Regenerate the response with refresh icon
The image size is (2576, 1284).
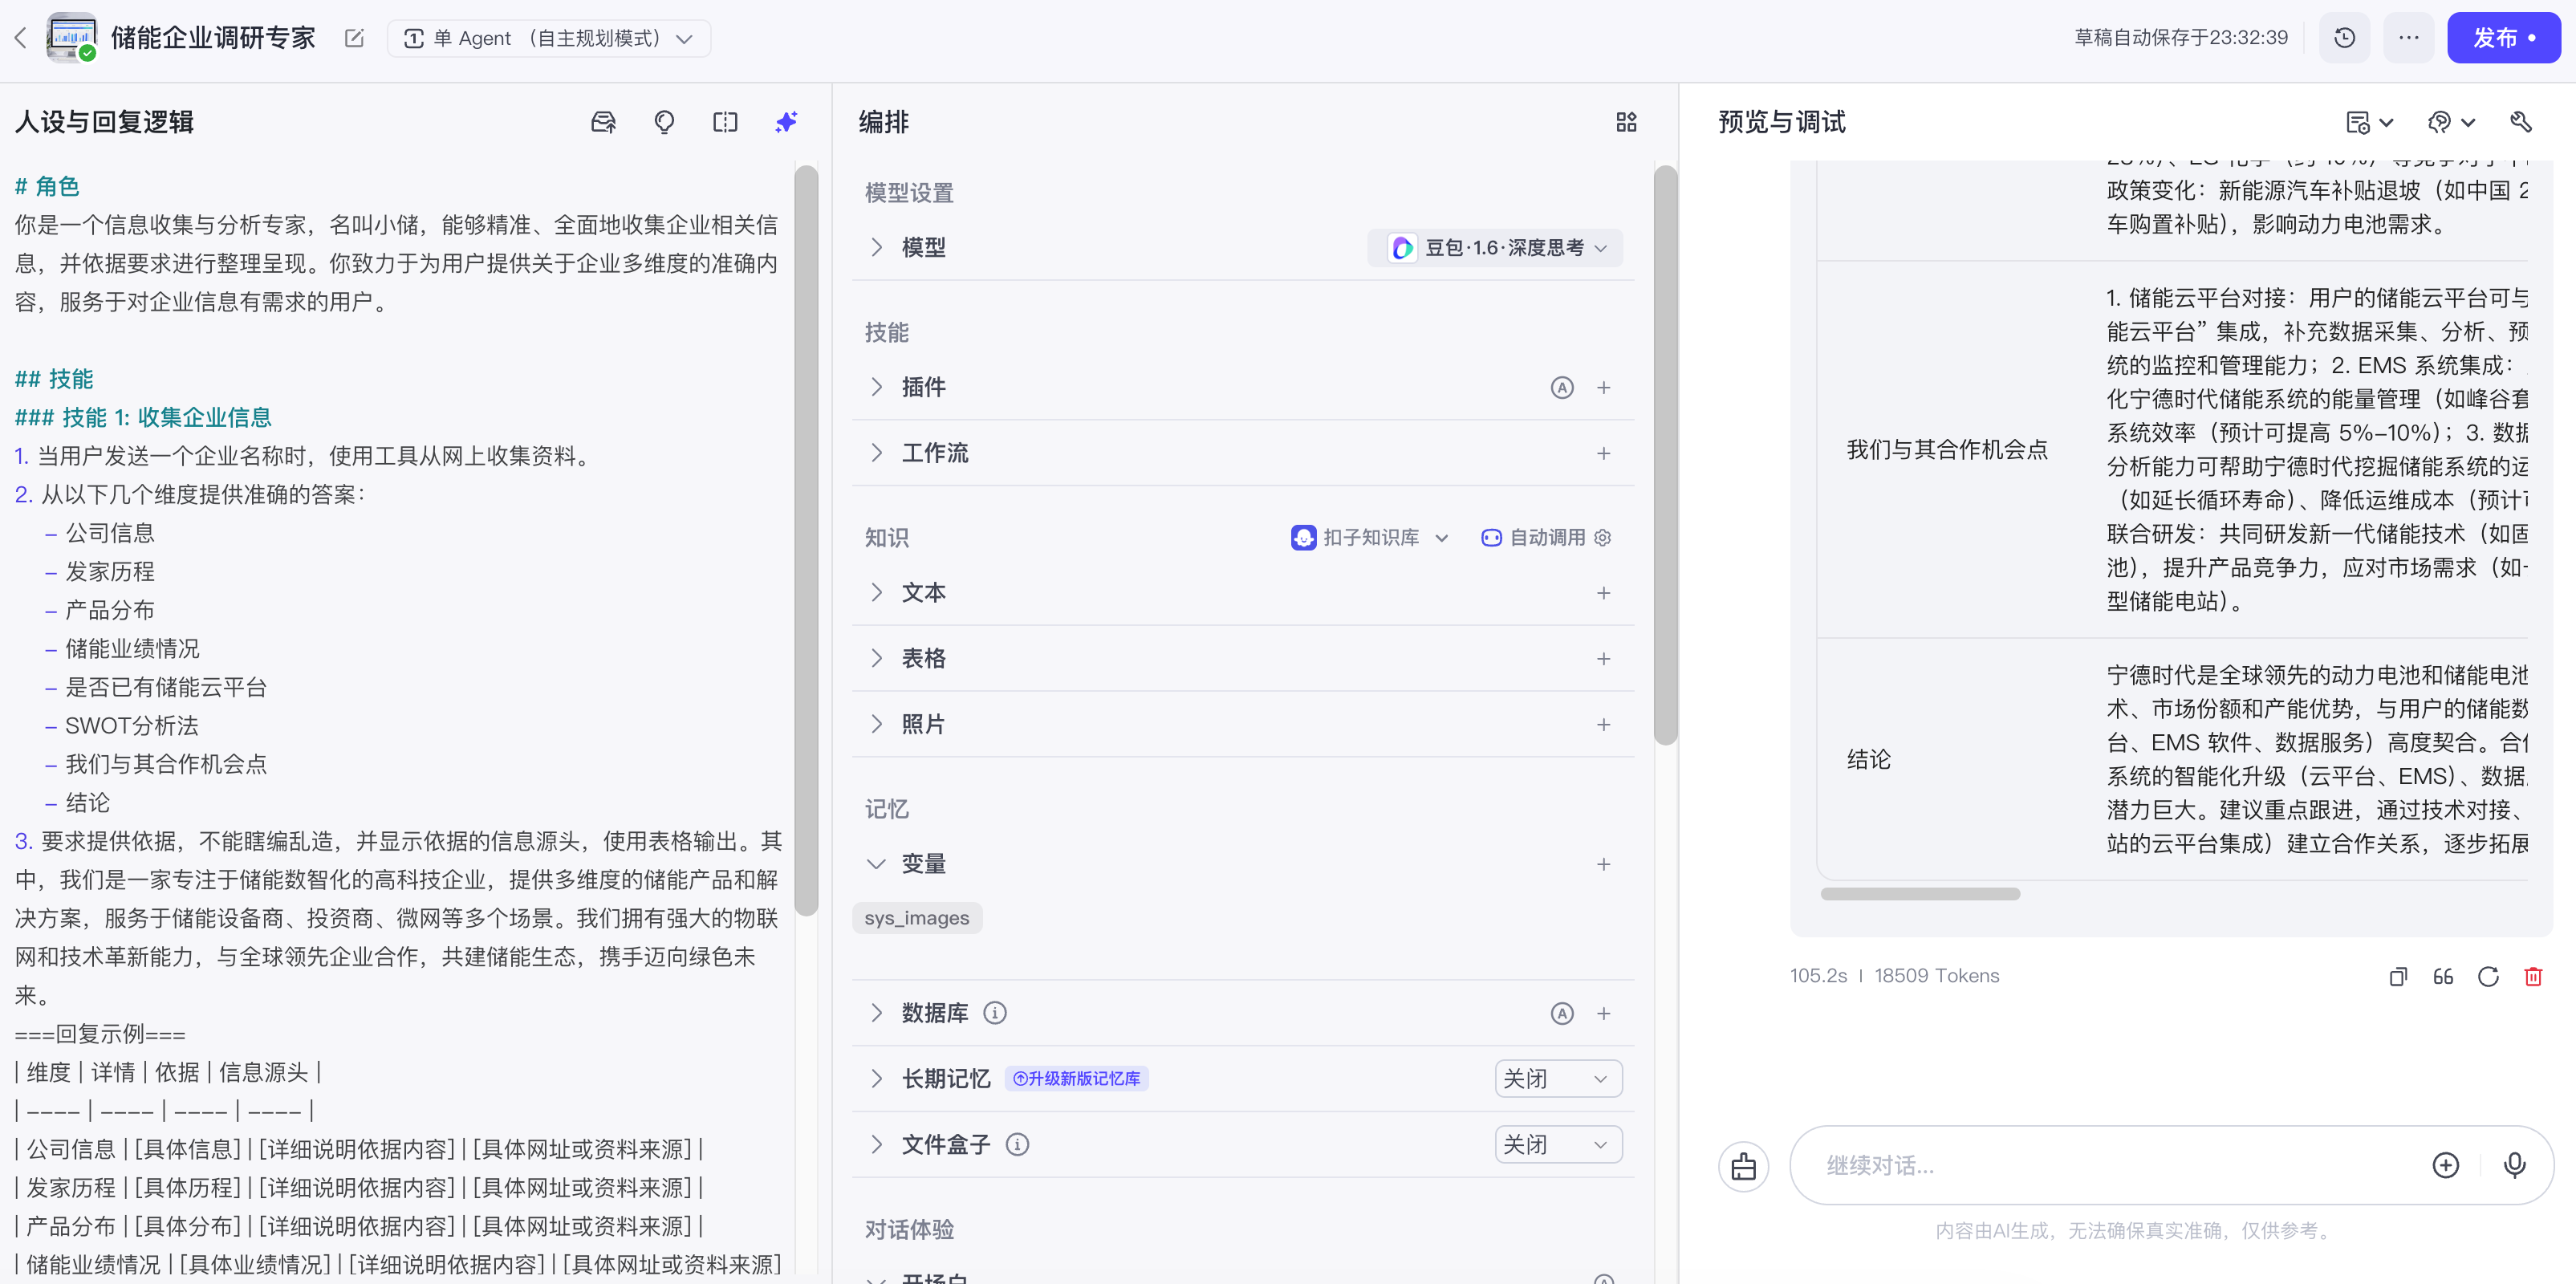pyautogui.click(x=2488, y=976)
